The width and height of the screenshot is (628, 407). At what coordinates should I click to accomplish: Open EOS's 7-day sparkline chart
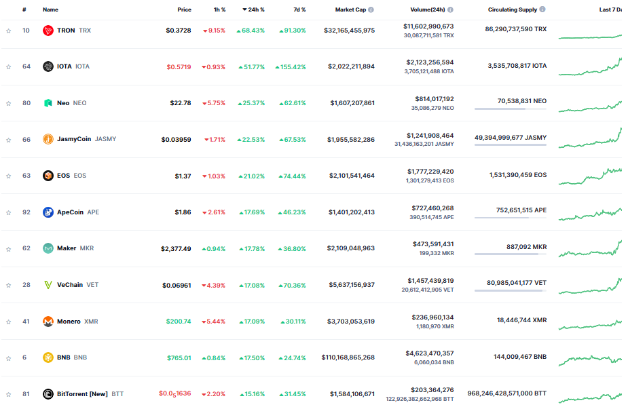(590, 176)
